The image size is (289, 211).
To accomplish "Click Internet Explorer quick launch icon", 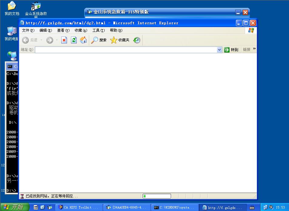I will (x=42, y=207).
